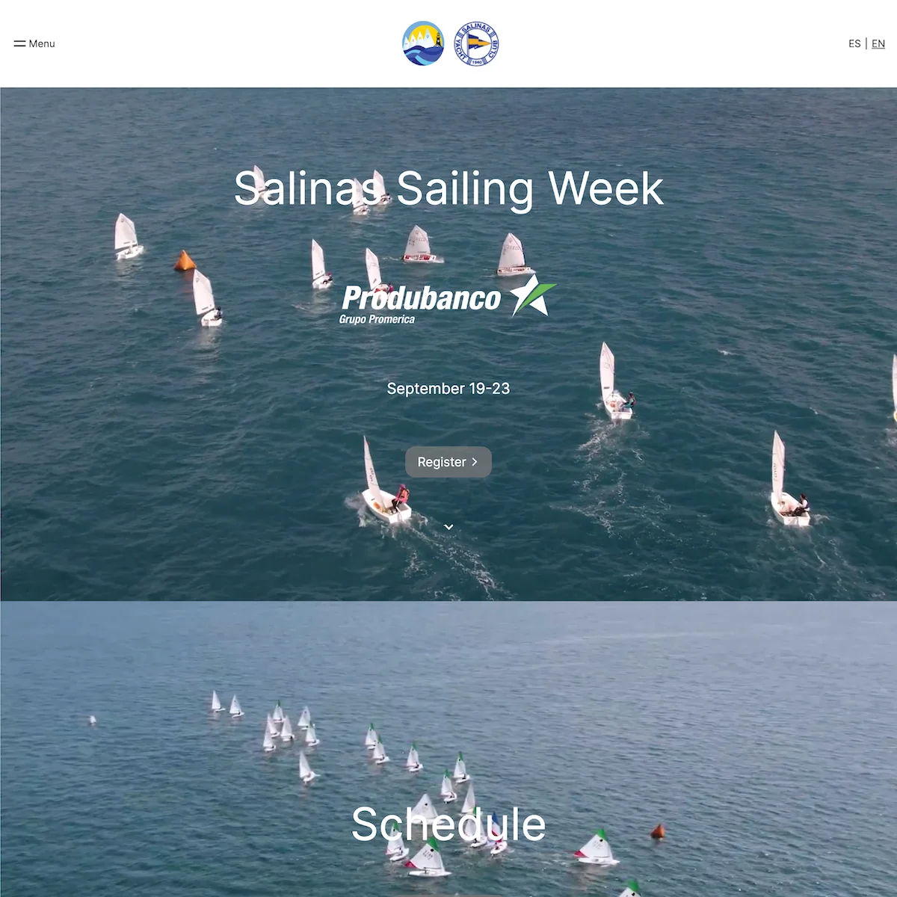Click the Schedule section heading

coord(449,824)
